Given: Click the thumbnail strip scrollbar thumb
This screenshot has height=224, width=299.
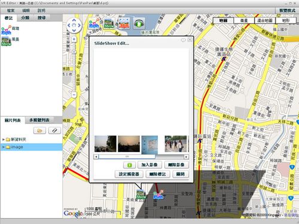Looking at the screenshot, I should pos(127,157).
